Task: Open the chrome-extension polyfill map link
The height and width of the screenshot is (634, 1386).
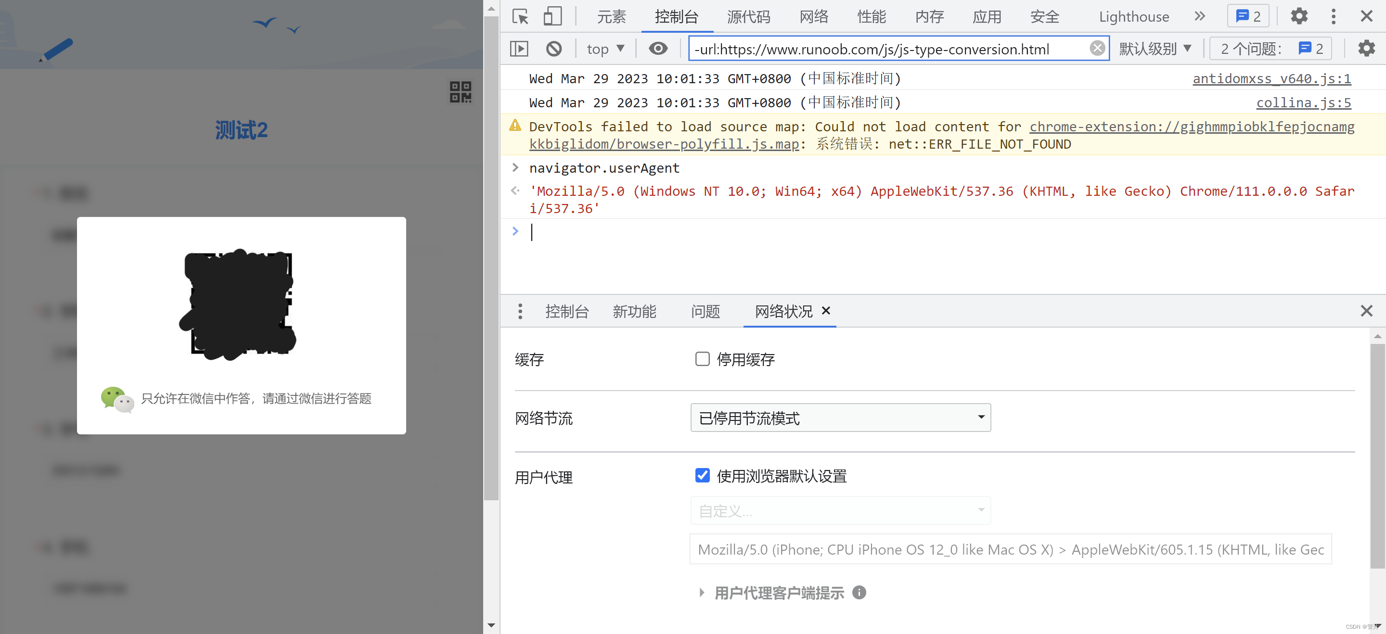Action: (x=1192, y=127)
